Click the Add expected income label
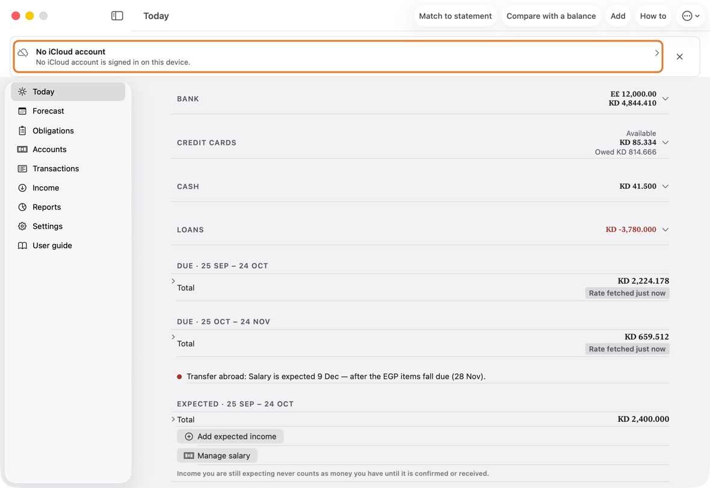This screenshot has width=710, height=488. (x=237, y=436)
